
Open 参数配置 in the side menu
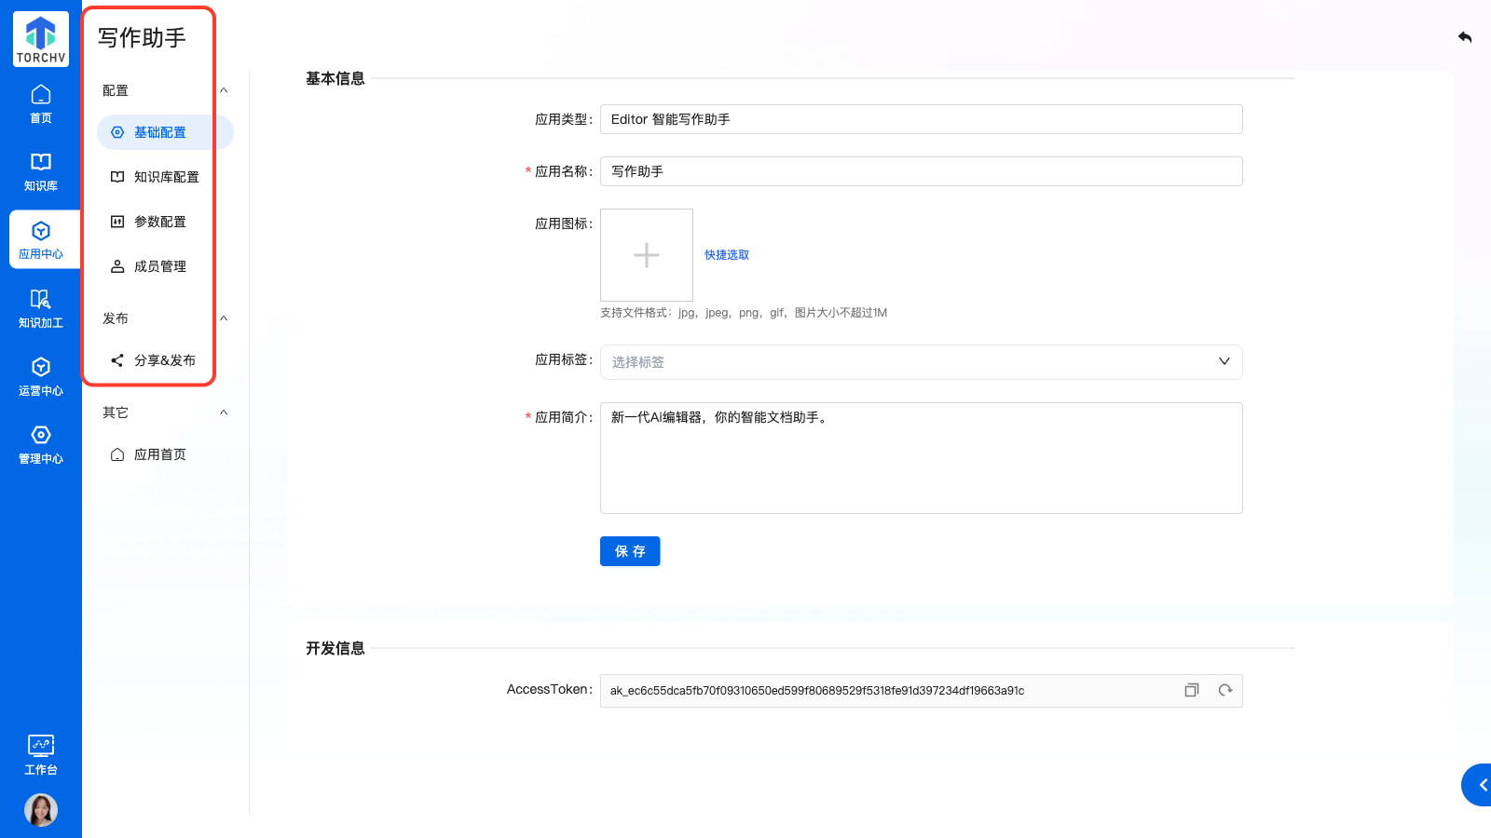[159, 222]
